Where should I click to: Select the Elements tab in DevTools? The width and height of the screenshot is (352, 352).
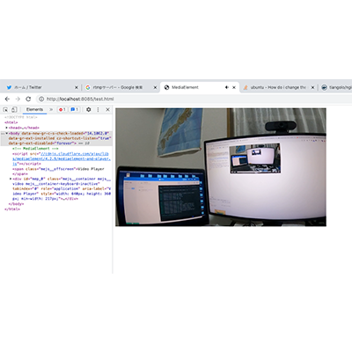(34, 109)
